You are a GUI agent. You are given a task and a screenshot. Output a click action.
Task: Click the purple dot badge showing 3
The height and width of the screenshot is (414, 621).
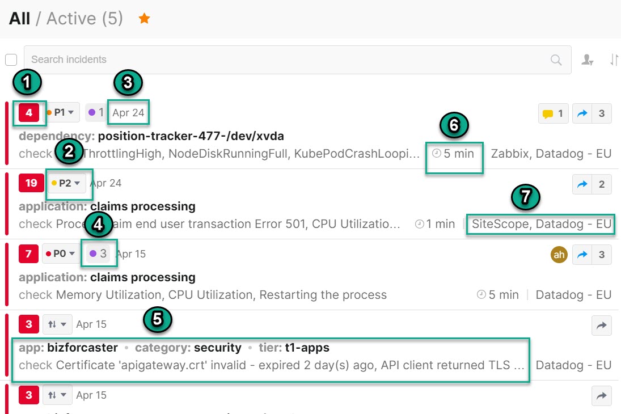coord(98,254)
